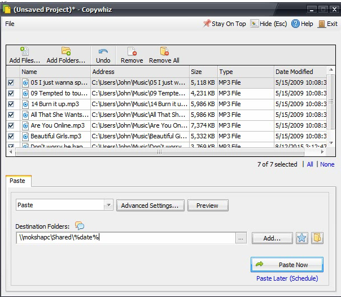Browse destination folder with ellipsis button

[x=241, y=238]
